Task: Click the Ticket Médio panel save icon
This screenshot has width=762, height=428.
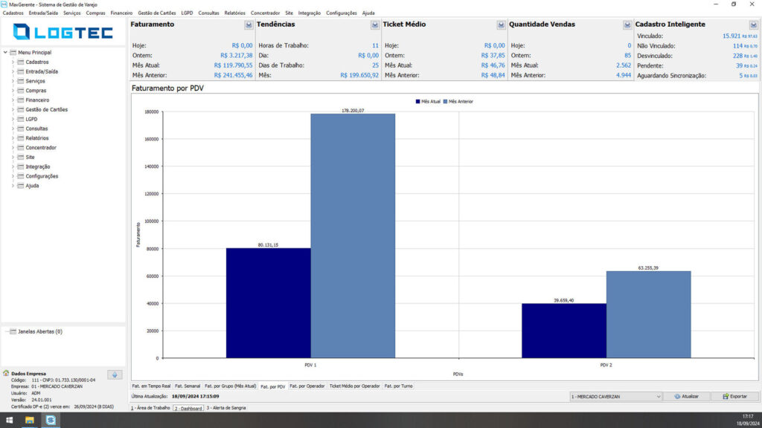Action: [x=501, y=25]
